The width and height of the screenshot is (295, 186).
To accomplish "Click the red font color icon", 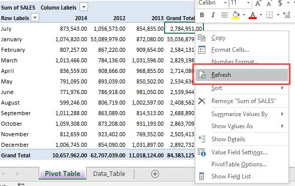I will (x=253, y=15).
